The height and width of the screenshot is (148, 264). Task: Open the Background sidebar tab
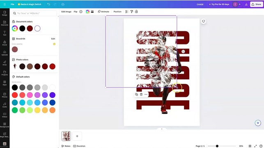point(5,125)
